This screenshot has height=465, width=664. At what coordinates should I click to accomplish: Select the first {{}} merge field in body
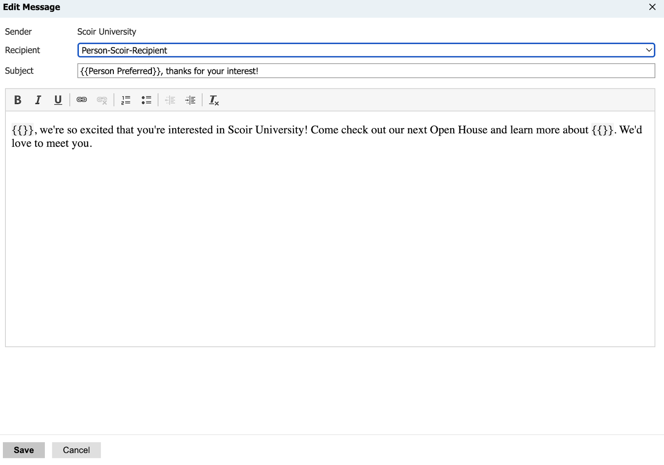pyautogui.click(x=22, y=130)
